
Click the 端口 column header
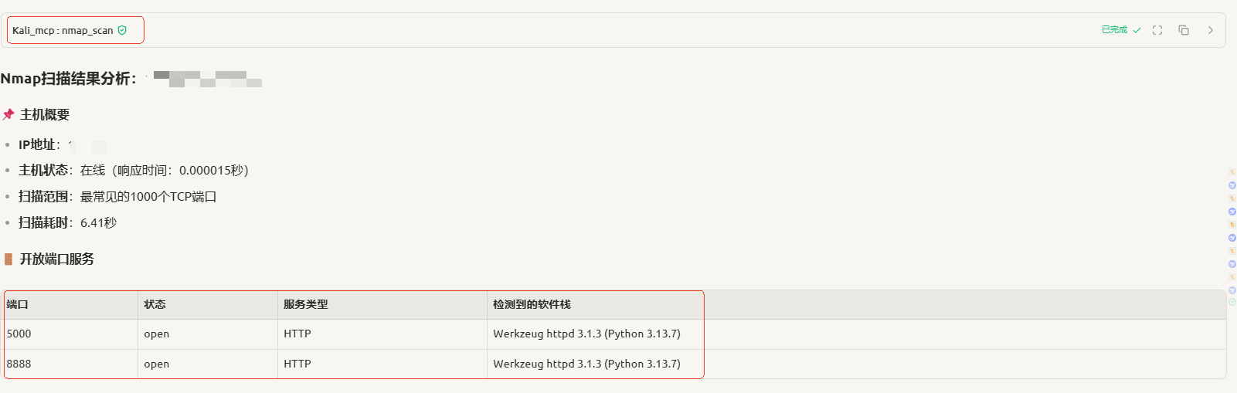click(x=18, y=304)
